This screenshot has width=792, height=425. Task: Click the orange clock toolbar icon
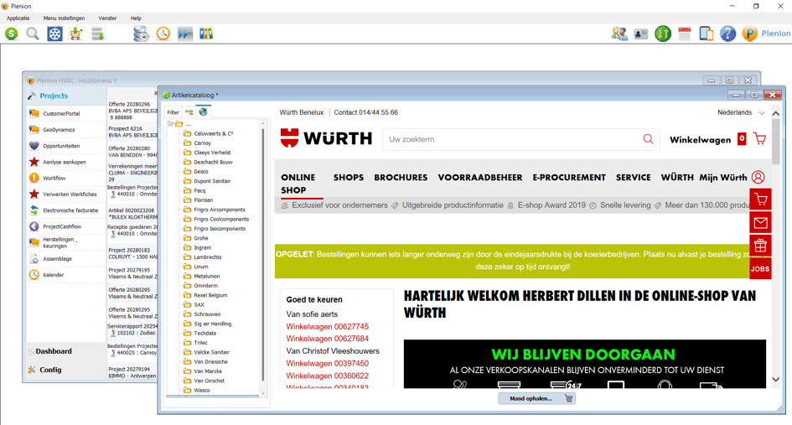pyautogui.click(x=163, y=34)
